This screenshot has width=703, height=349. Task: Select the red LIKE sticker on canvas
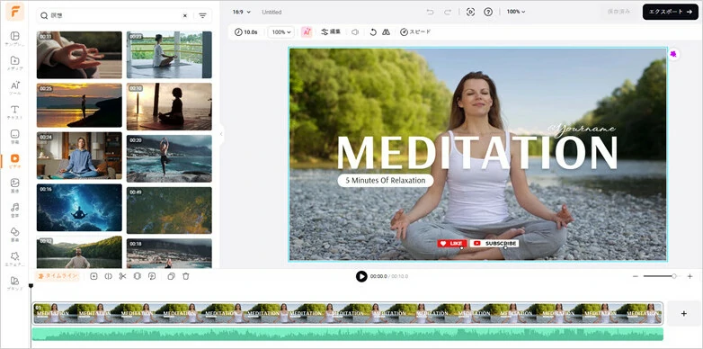pyautogui.click(x=452, y=243)
